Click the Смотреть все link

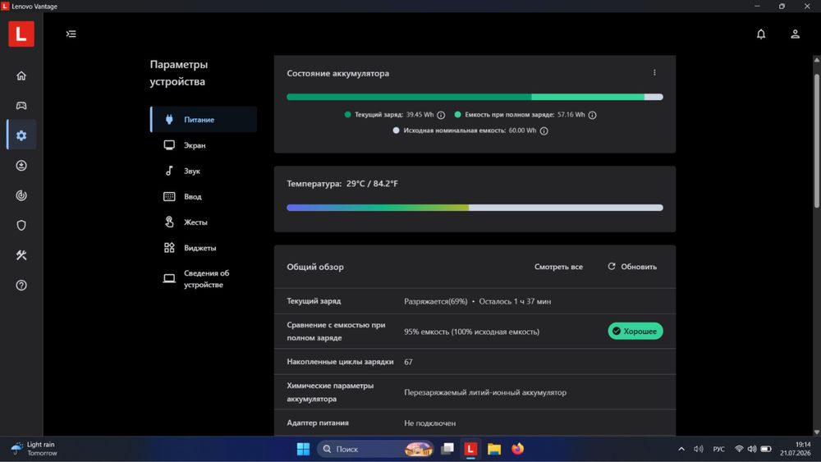pyautogui.click(x=558, y=267)
